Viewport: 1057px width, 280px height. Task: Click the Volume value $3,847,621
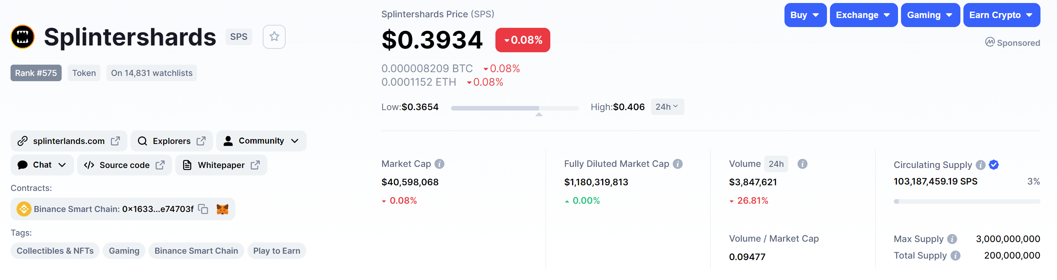tap(753, 182)
